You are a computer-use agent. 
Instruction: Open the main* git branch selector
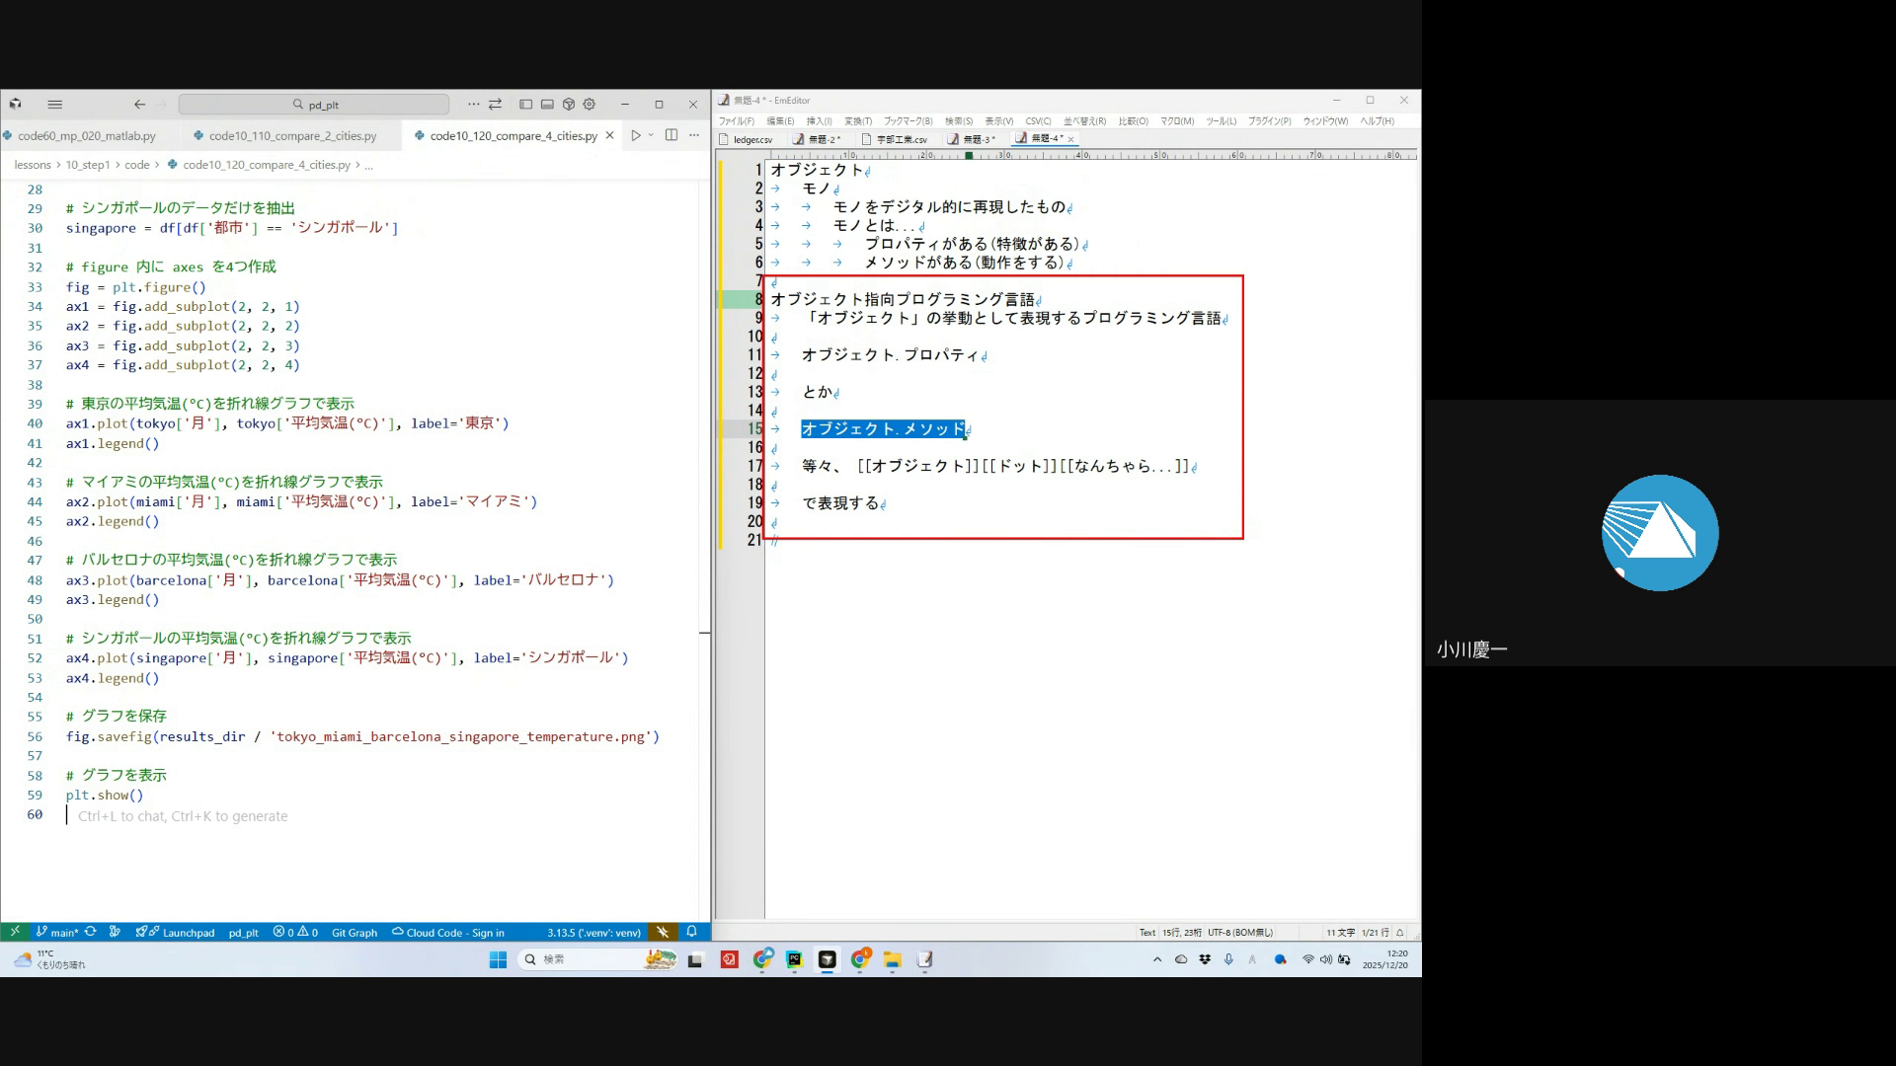tap(57, 932)
